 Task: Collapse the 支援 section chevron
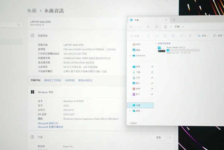[170, 138]
